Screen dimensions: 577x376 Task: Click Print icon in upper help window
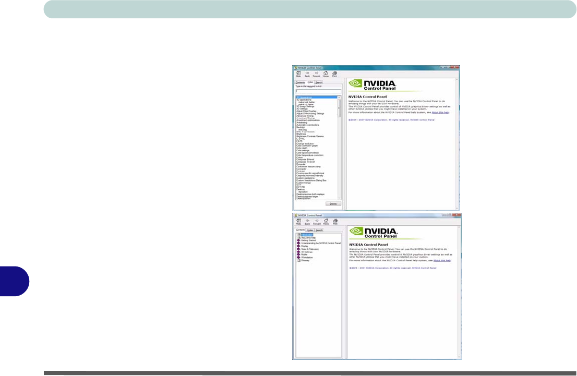pos(334,74)
